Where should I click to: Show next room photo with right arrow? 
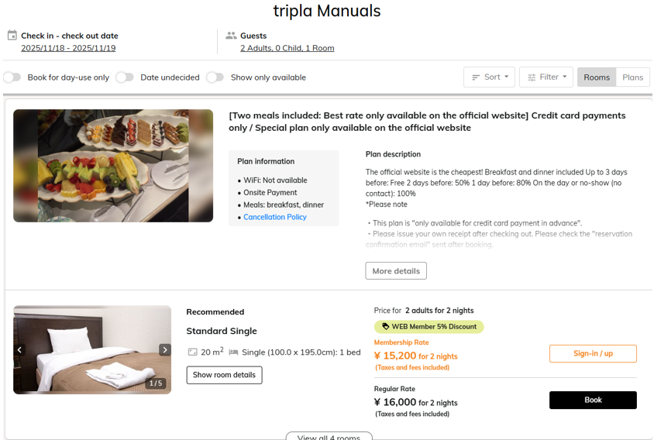[x=164, y=350]
